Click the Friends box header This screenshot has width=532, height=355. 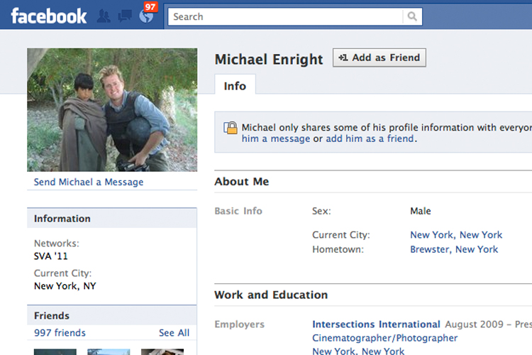click(112, 315)
